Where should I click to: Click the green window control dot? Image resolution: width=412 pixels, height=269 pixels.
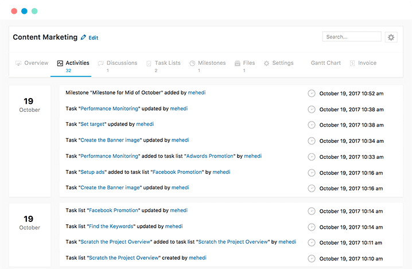click(x=34, y=11)
